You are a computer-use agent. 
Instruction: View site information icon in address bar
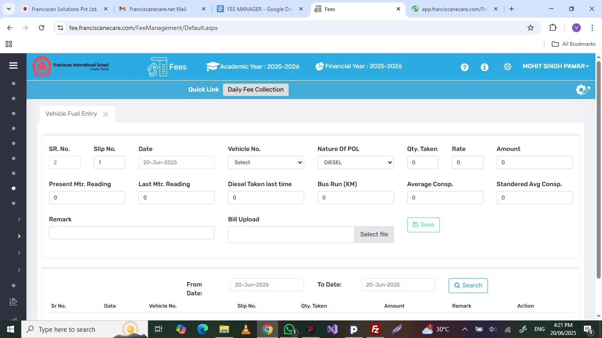(x=60, y=28)
